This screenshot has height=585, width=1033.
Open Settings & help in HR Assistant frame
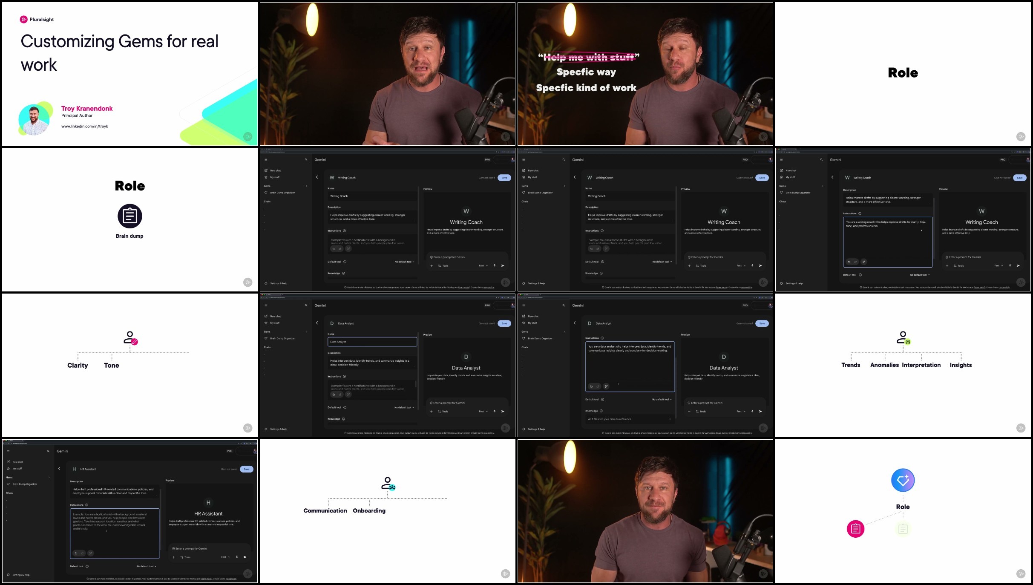click(20, 575)
